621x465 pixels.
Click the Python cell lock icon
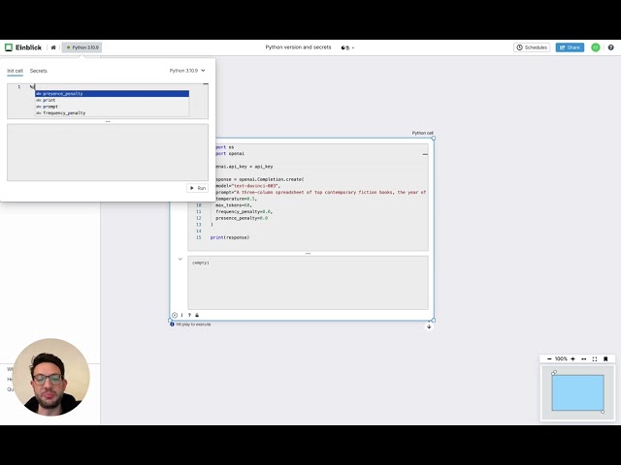coord(197,315)
